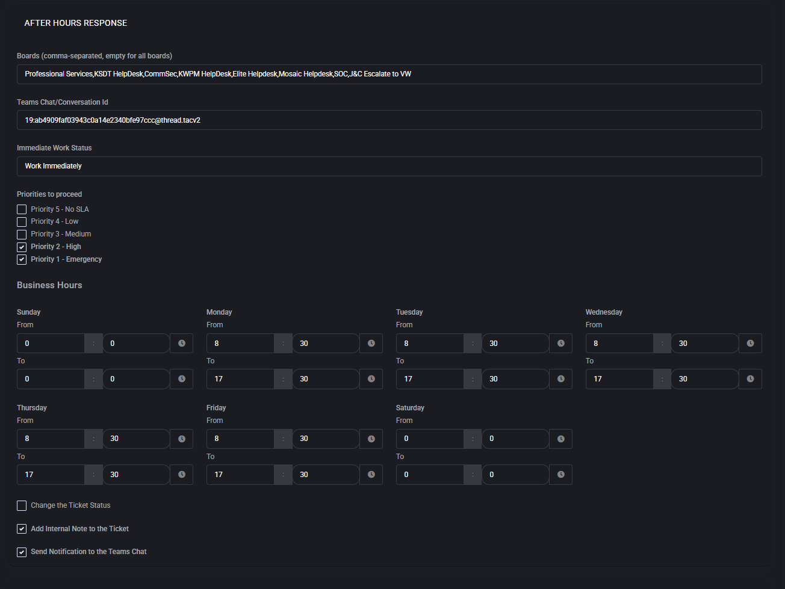Click clock icon for Saturday To time
Screen dimensions: 785x589
point(560,475)
